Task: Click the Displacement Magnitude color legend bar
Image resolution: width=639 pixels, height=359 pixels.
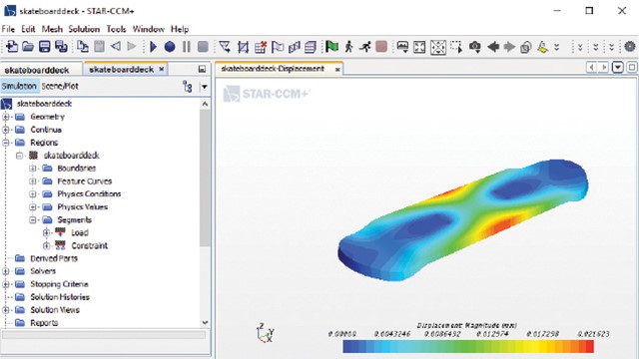Action: pos(468,346)
